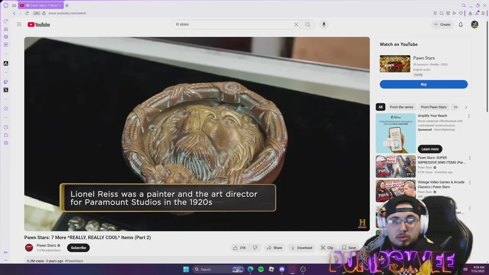
Task: Switch to the Pawn Stars browser tab
Action: point(40,5)
